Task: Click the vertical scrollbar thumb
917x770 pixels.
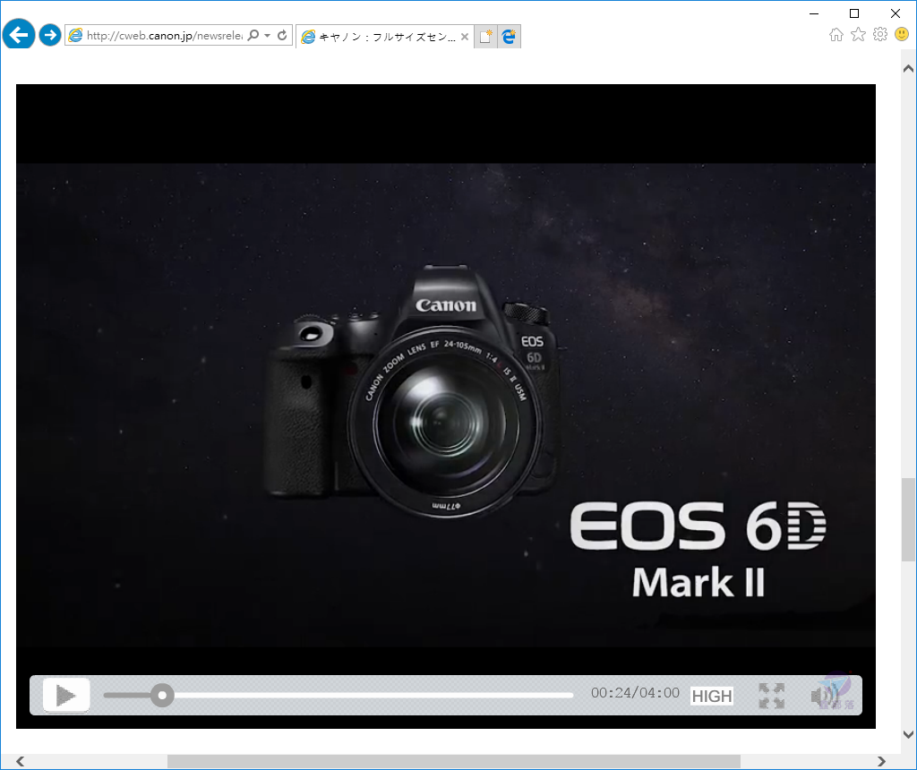Action: (908, 520)
